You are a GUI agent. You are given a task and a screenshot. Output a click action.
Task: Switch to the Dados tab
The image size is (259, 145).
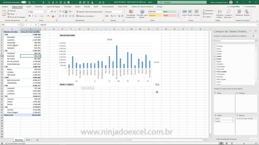pyautogui.click(x=78, y=7)
